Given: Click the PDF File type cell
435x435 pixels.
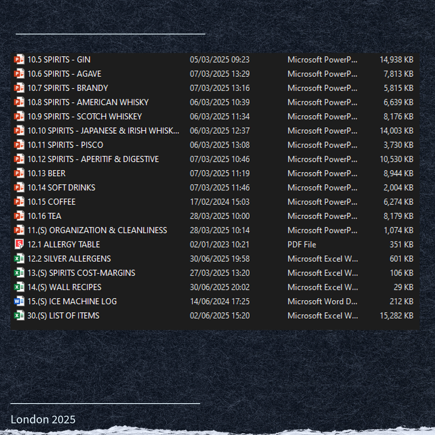Looking at the screenshot, I should tap(302, 244).
